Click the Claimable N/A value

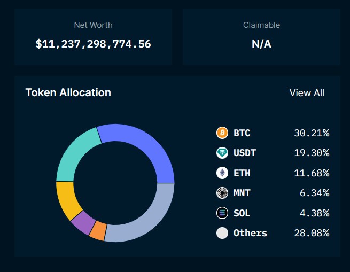(261, 44)
